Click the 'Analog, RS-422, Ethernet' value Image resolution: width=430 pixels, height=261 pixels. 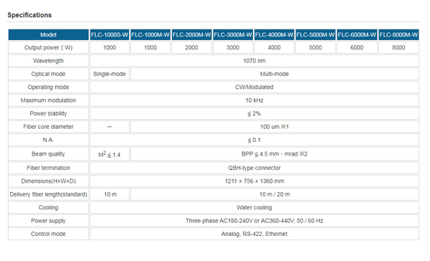pyautogui.click(x=254, y=234)
